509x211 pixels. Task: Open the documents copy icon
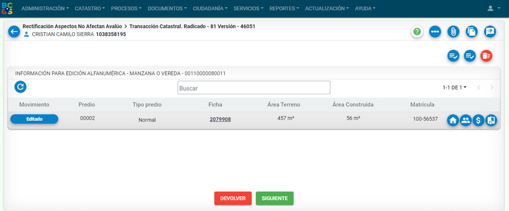472,32
